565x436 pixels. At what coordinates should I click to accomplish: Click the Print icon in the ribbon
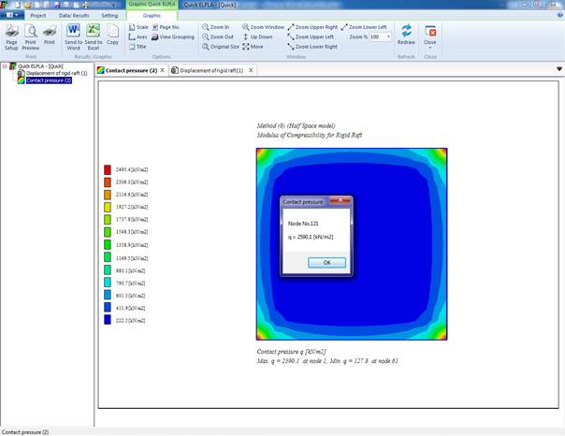pyautogui.click(x=50, y=35)
